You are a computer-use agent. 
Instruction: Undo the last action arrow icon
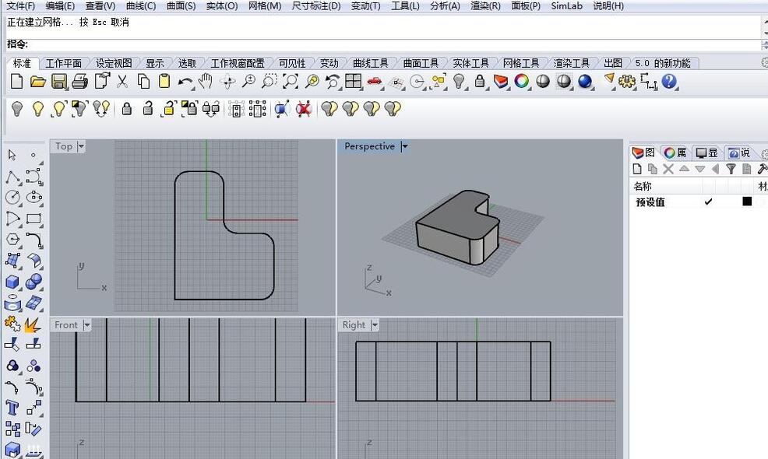185,82
